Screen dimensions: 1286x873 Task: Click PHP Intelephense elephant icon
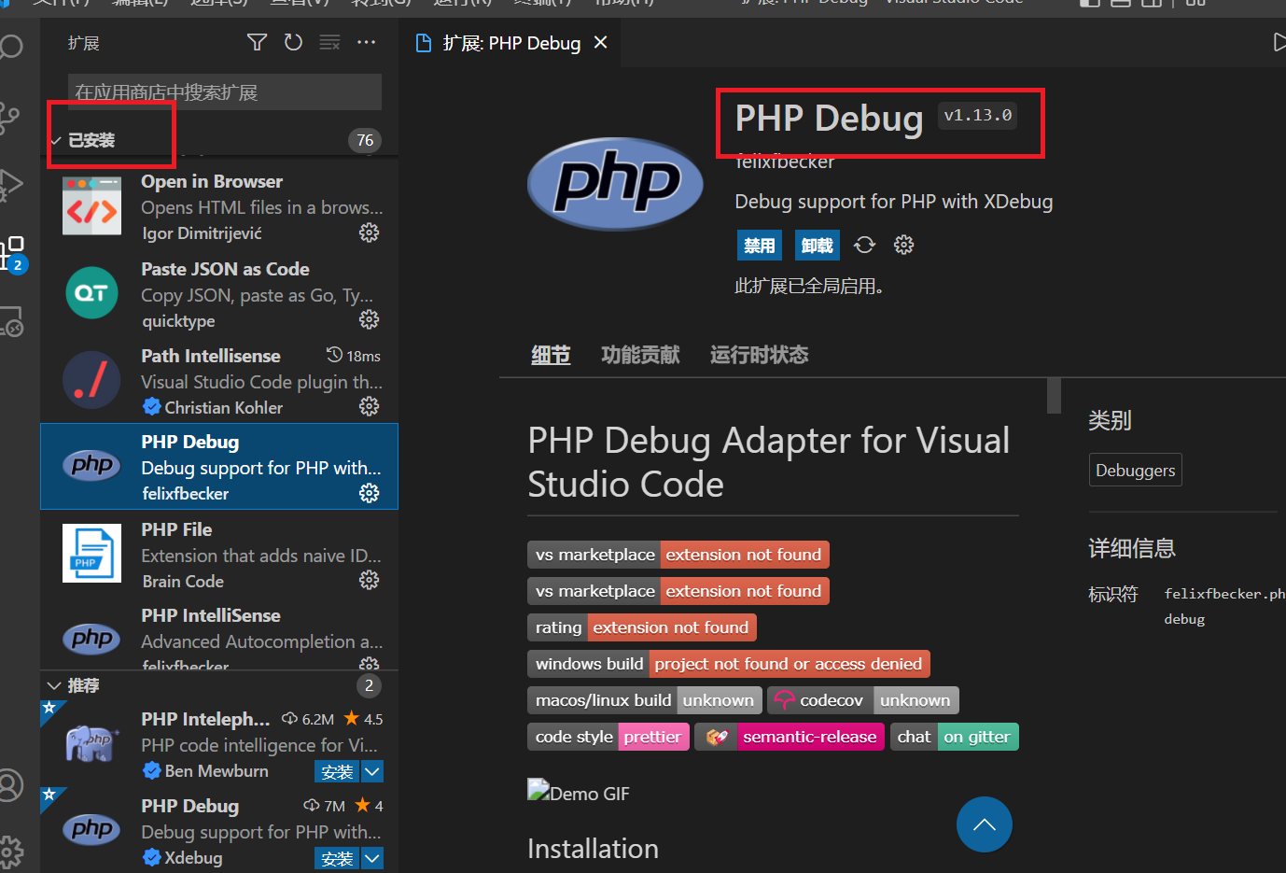pyautogui.click(x=91, y=742)
